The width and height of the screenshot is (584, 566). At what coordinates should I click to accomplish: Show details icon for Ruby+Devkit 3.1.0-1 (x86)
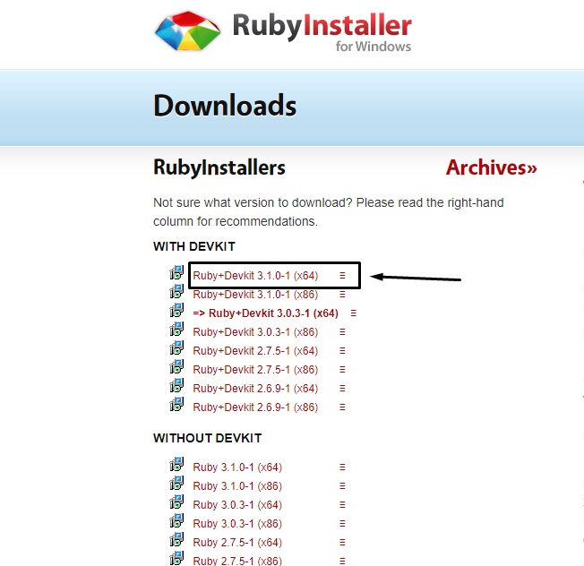click(342, 295)
